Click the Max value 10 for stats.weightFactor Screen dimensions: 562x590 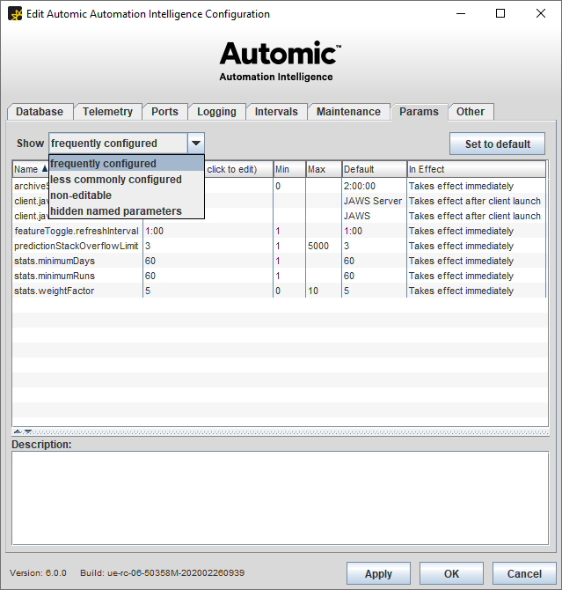pos(324,291)
